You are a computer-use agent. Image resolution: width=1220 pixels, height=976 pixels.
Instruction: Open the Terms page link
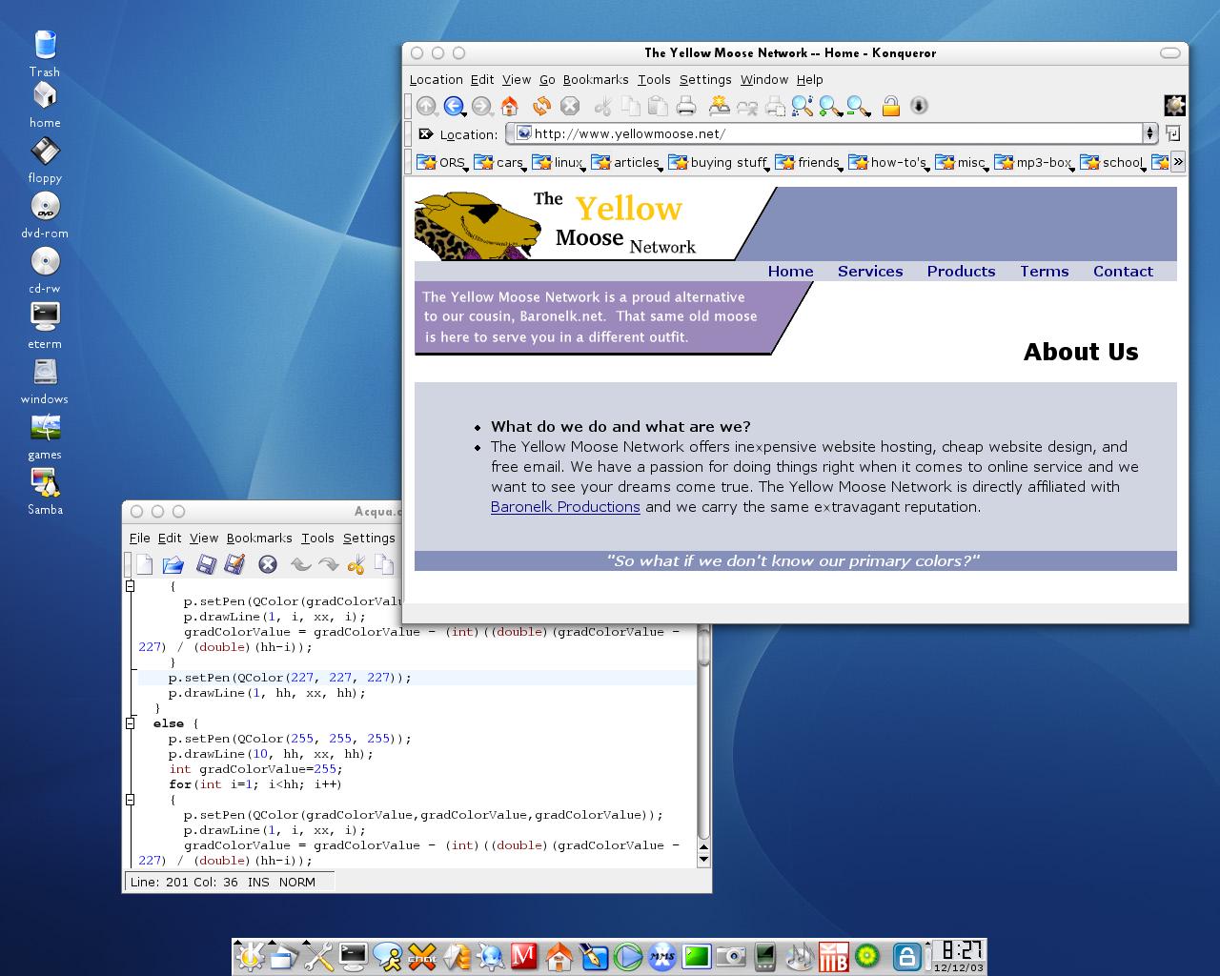(1045, 272)
